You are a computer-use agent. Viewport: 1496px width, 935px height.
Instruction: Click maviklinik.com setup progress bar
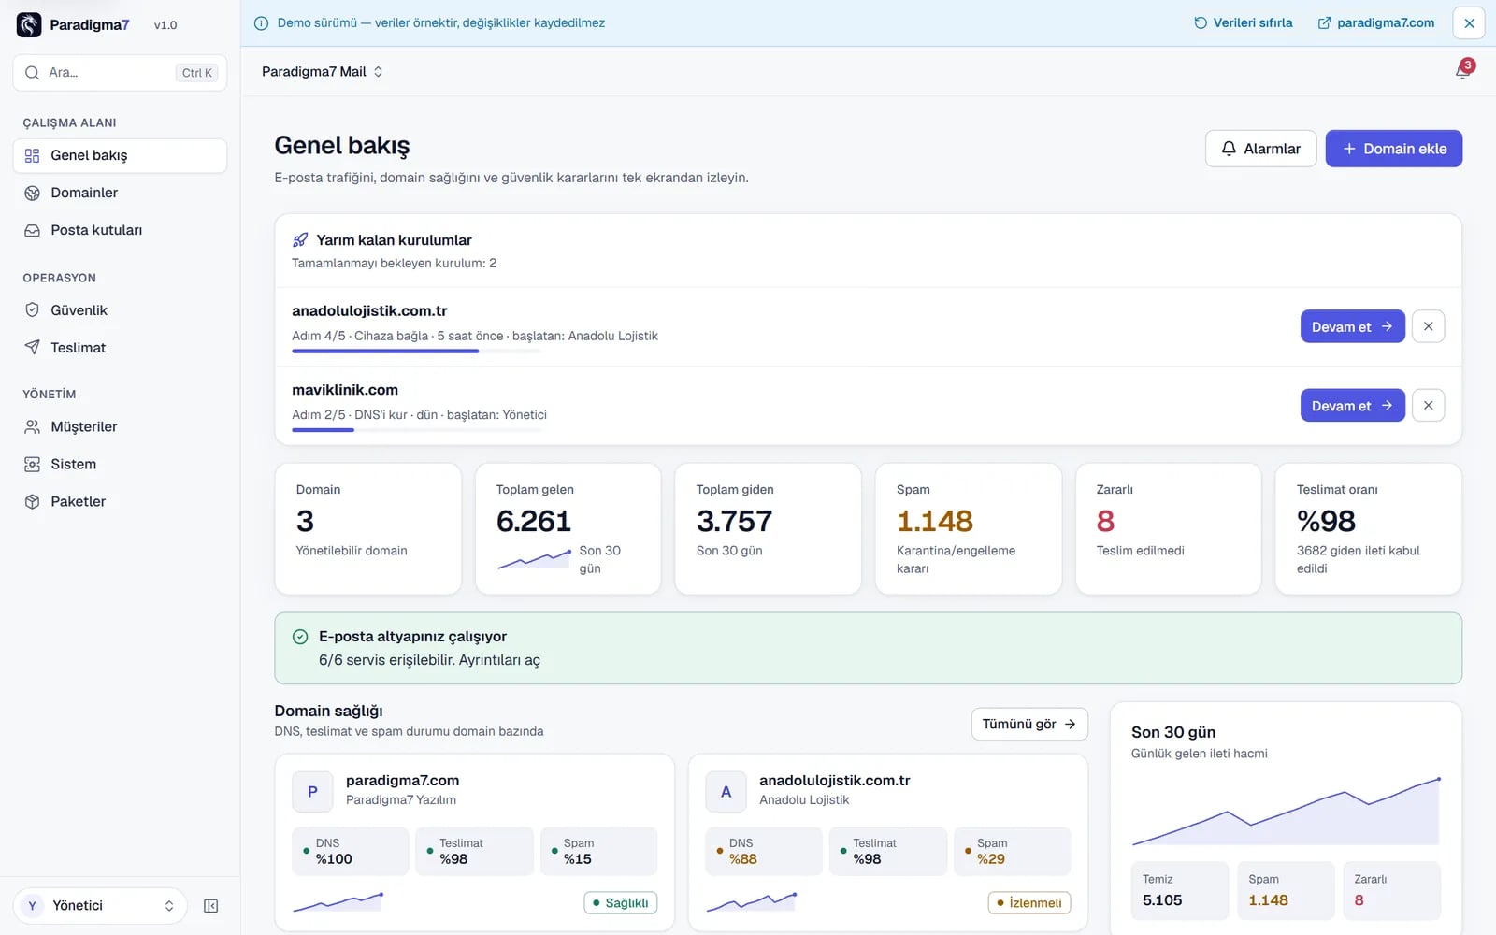coord(416,430)
